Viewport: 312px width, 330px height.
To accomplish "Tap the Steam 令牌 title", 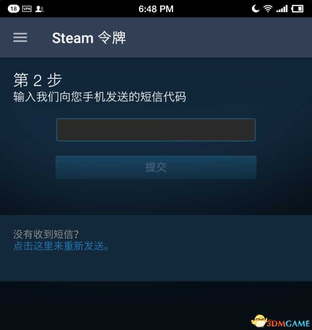I will [x=89, y=38].
